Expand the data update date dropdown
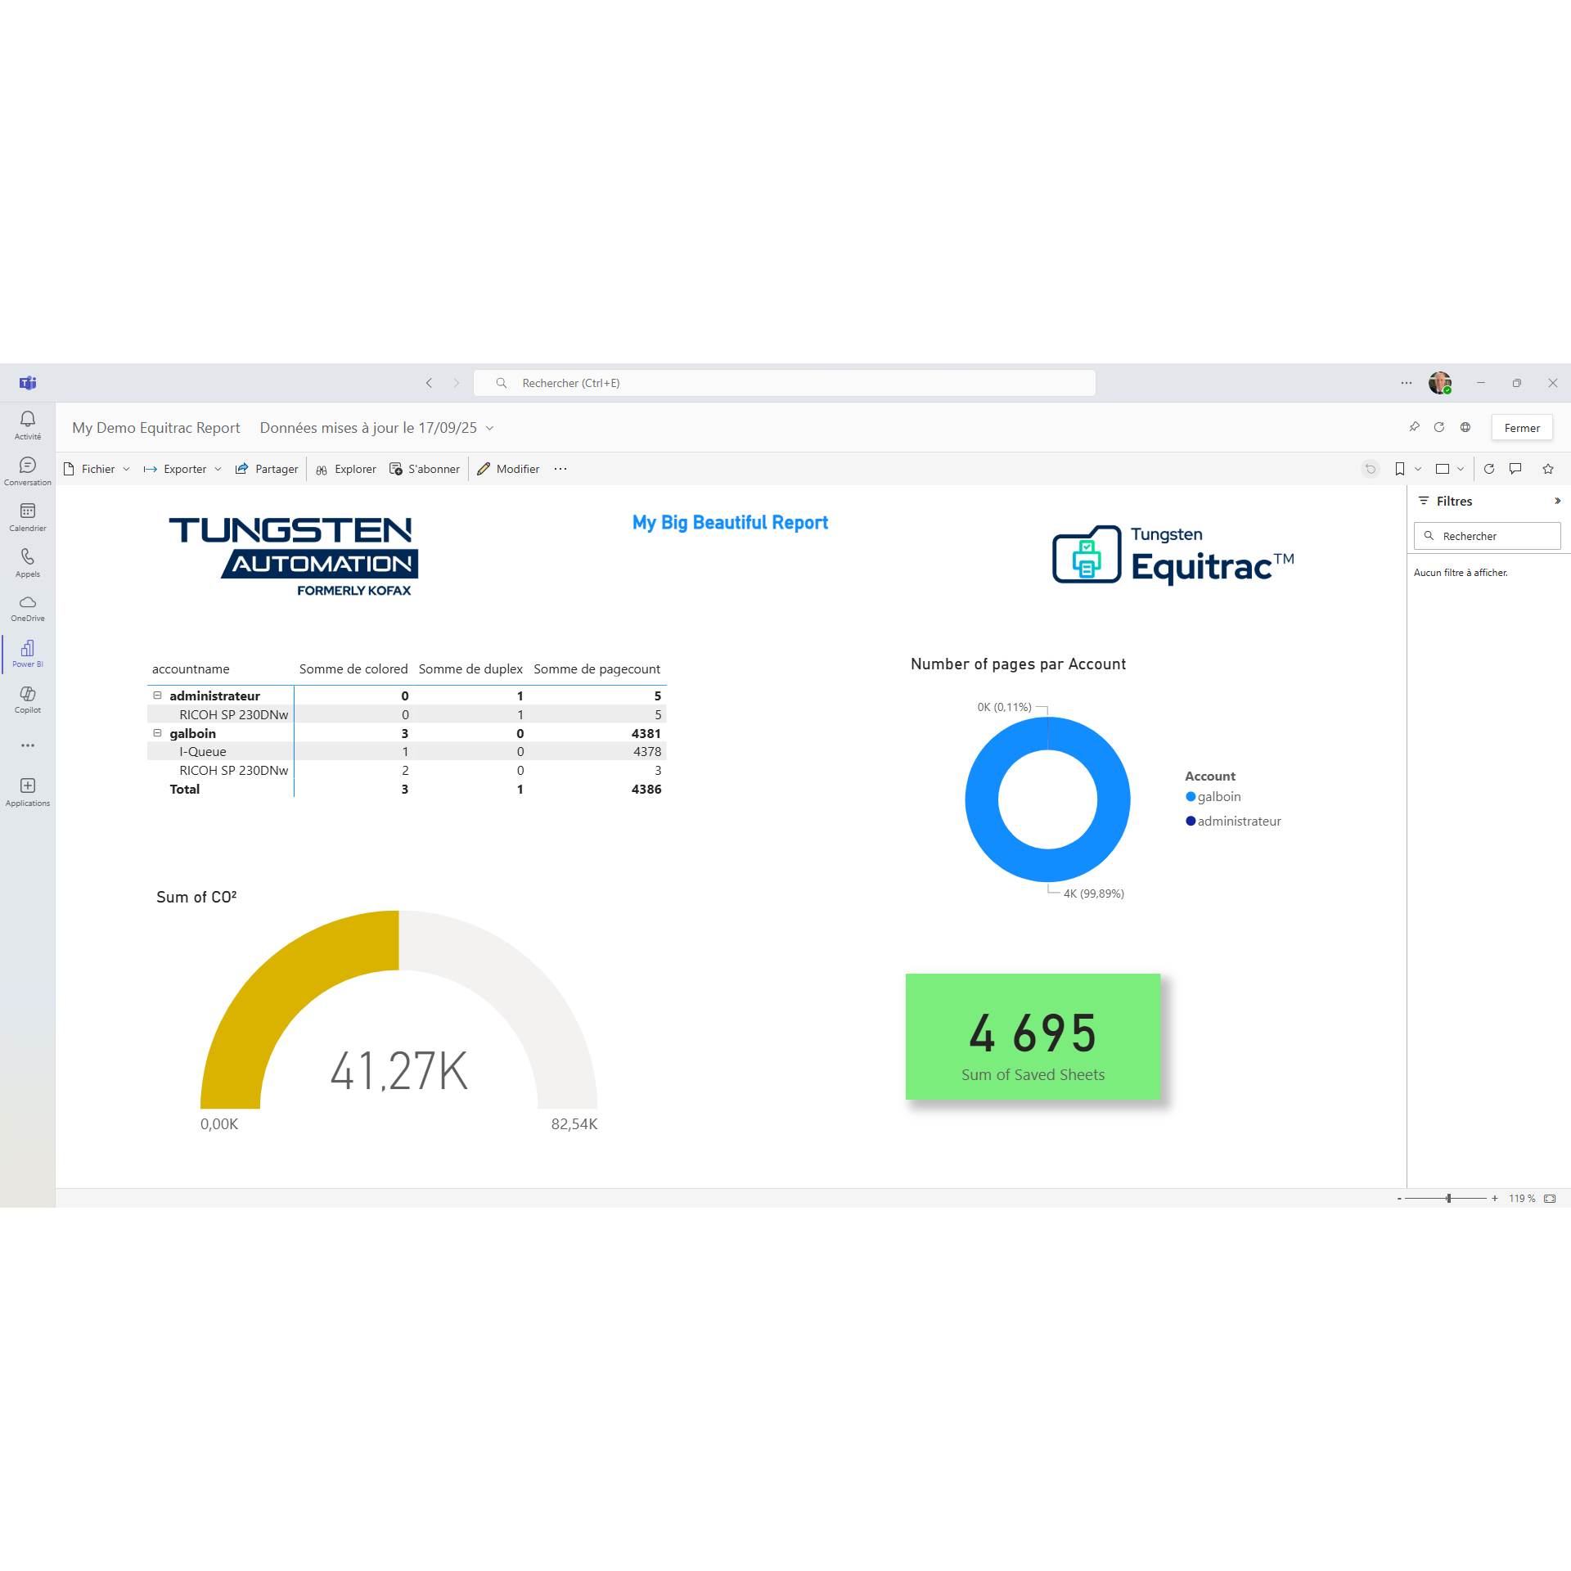 point(489,428)
